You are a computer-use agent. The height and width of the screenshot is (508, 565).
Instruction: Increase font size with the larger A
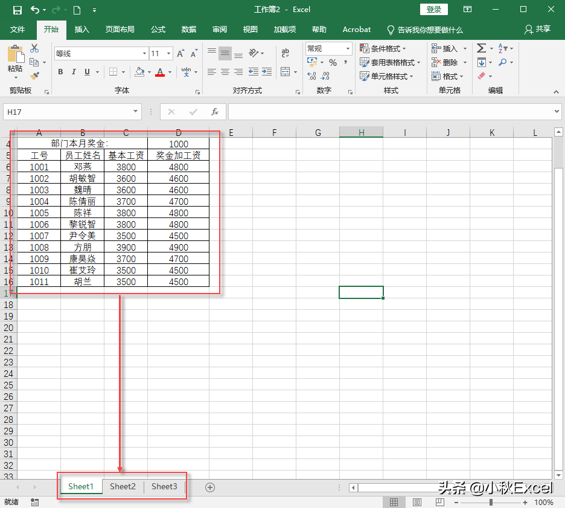coord(180,53)
